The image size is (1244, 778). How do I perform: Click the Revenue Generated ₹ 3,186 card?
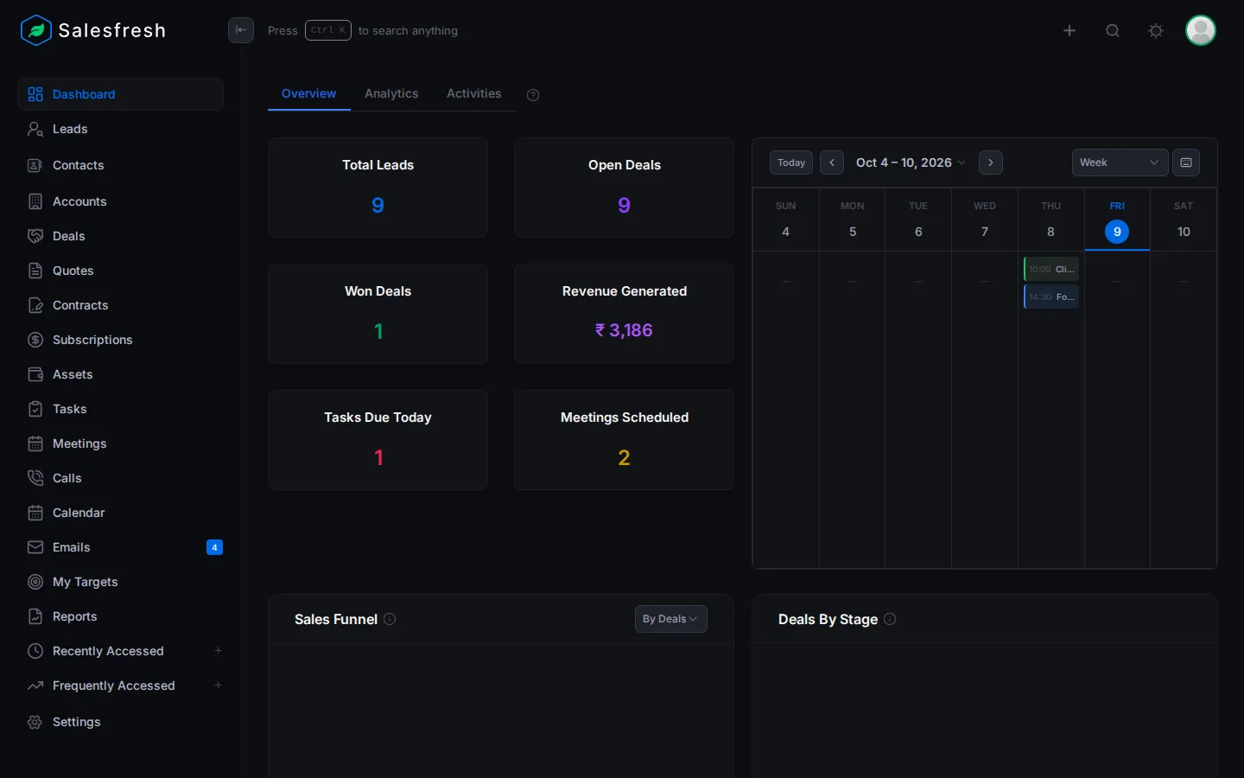click(624, 314)
